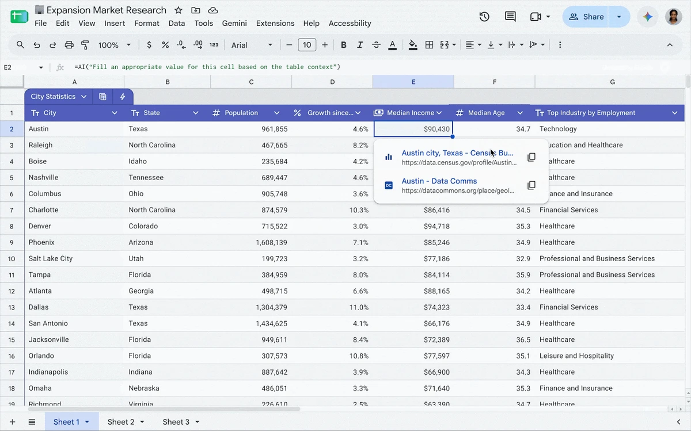Screen dimensions: 691x431
Task: Toggle bold formatting
Action: click(x=344, y=45)
